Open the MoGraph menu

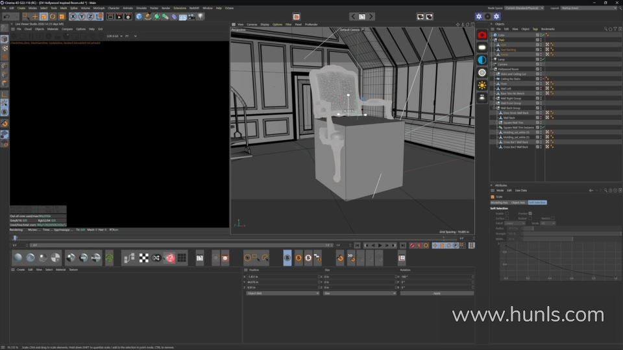pyautogui.click(x=99, y=8)
